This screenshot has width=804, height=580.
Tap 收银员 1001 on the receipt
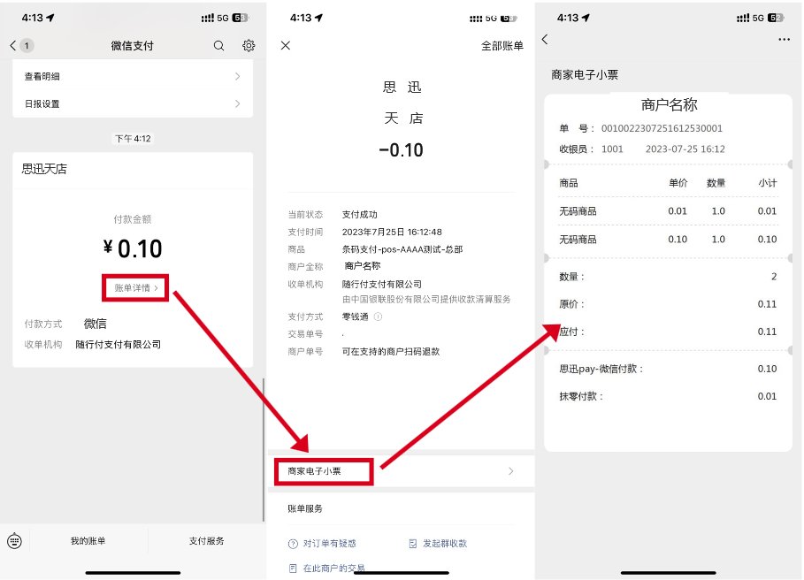click(x=591, y=149)
